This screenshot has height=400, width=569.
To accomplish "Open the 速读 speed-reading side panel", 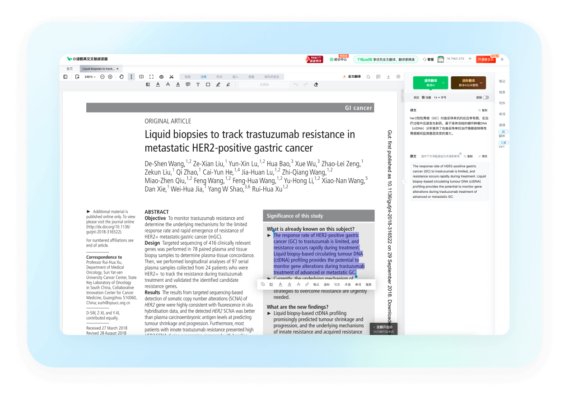I will coord(502,125).
